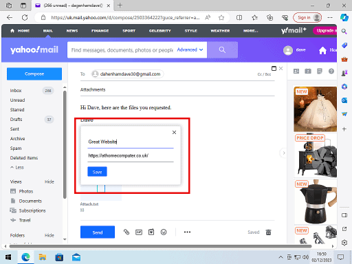Open the emoji smiley picker

(x=164, y=232)
